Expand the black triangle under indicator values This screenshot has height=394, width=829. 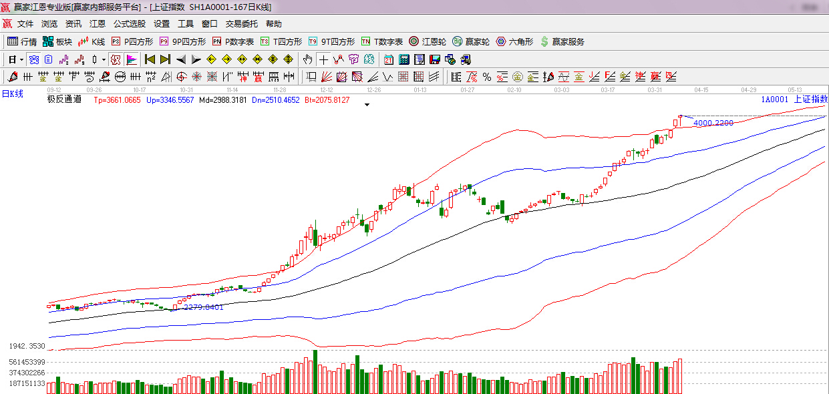click(366, 106)
